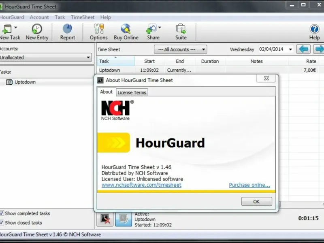
Task: Open the Help menu in menu bar
Action: [x=106, y=17]
